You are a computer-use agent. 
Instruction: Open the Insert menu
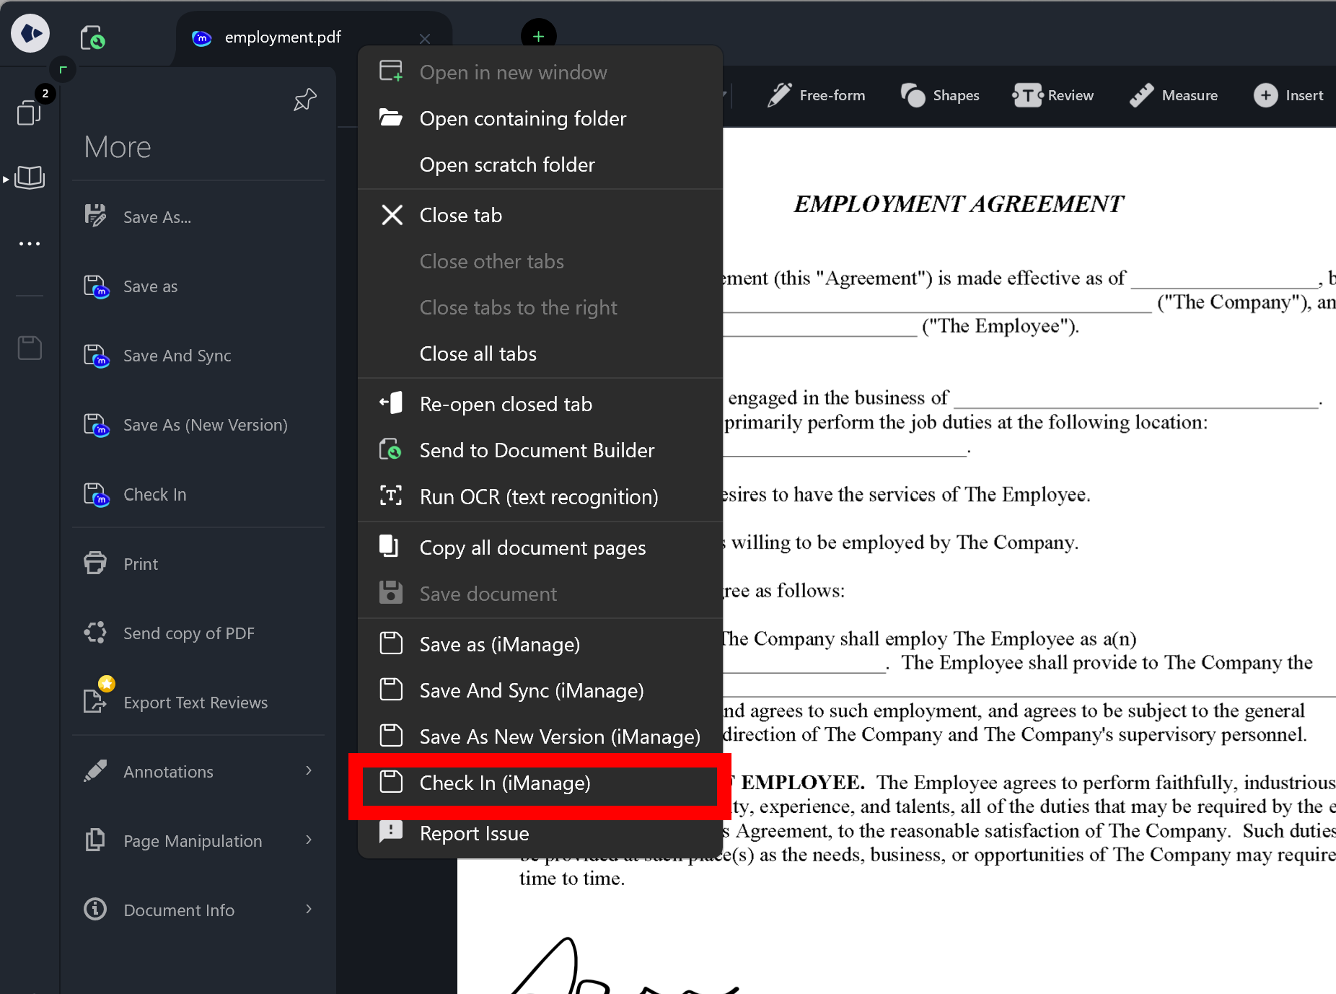pos(1291,94)
